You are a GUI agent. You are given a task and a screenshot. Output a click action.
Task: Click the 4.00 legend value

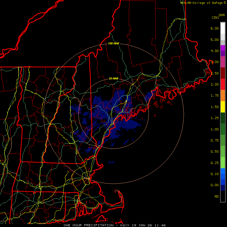click(x=215, y=51)
